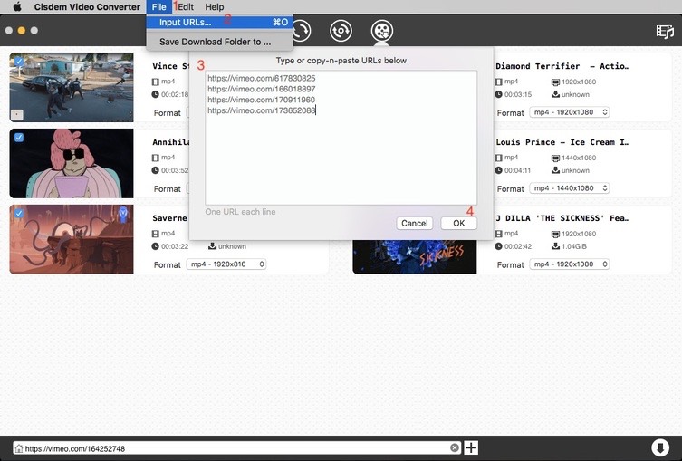This screenshot has height=461, width=682.
Task: Open Format dropdown for Diamond Terrifier video
Action: click(570, 112)
